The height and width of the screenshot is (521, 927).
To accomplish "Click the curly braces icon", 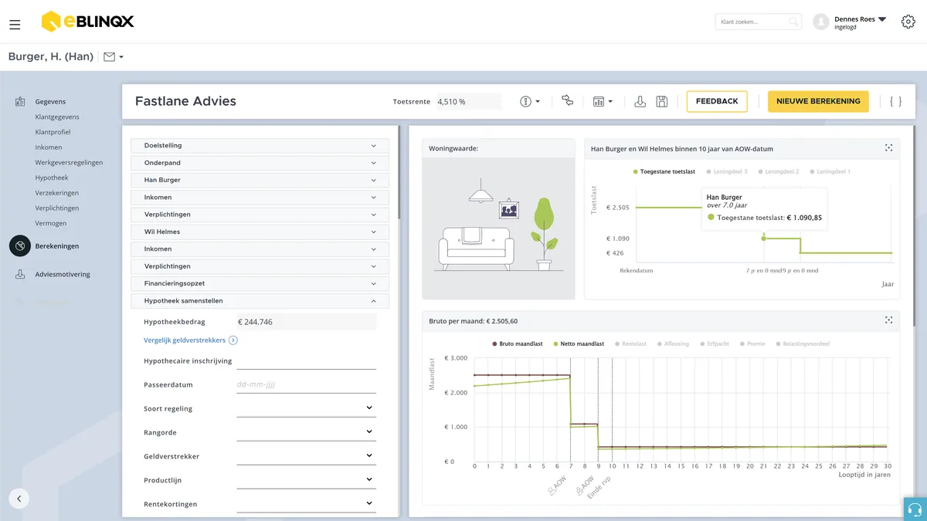I will (x=895, y=101).
